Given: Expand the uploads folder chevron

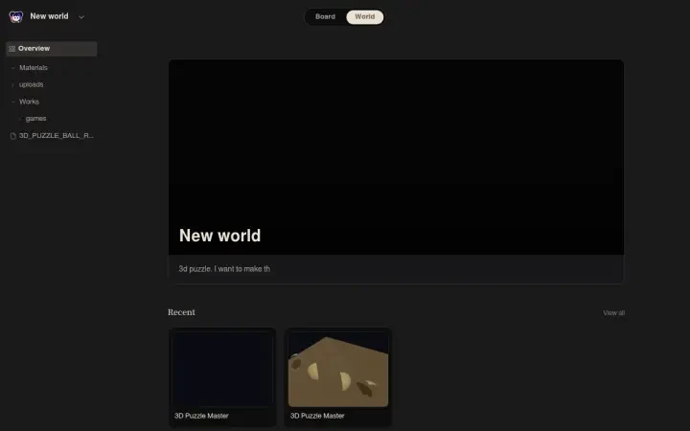Looking at the screenshot, I should click(12, 85).
